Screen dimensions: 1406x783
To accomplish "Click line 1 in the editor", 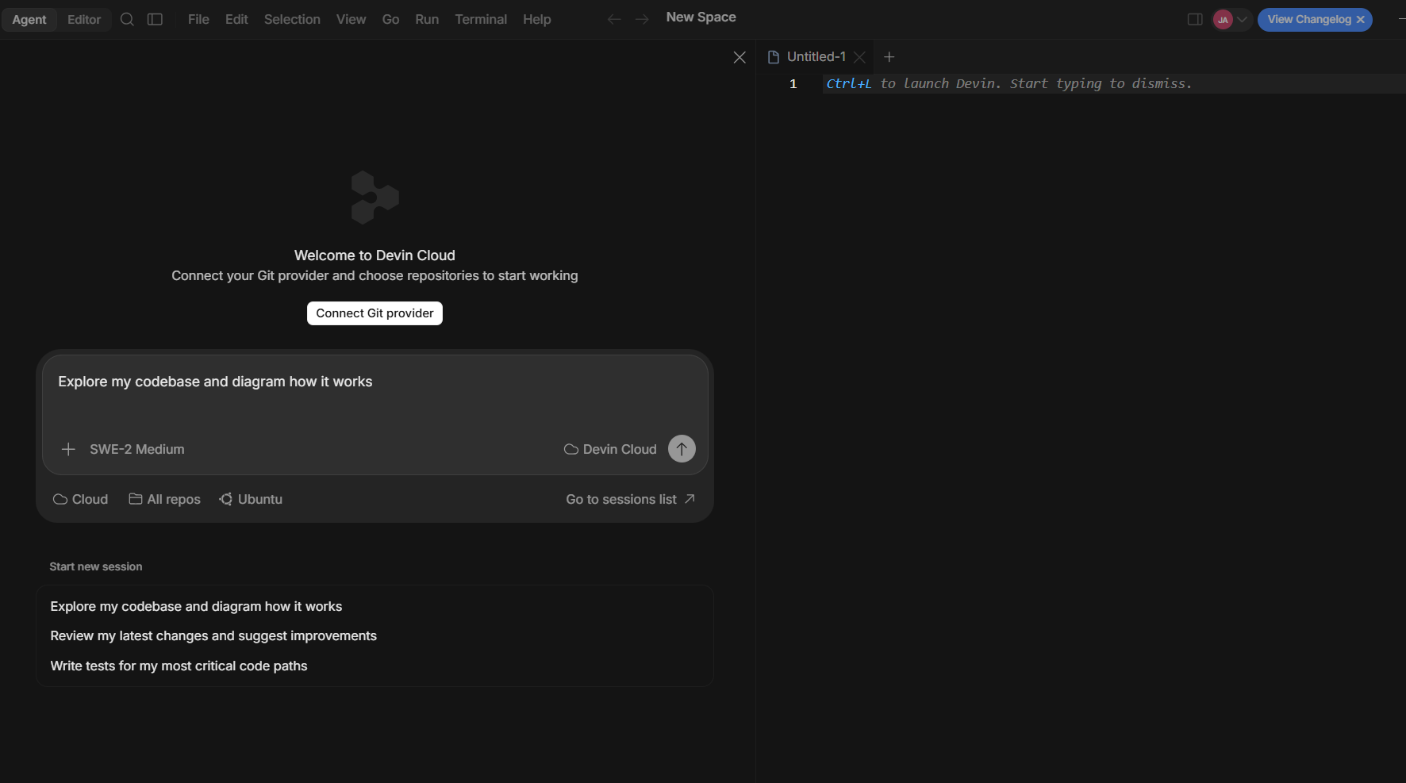I will [1114, 83].
